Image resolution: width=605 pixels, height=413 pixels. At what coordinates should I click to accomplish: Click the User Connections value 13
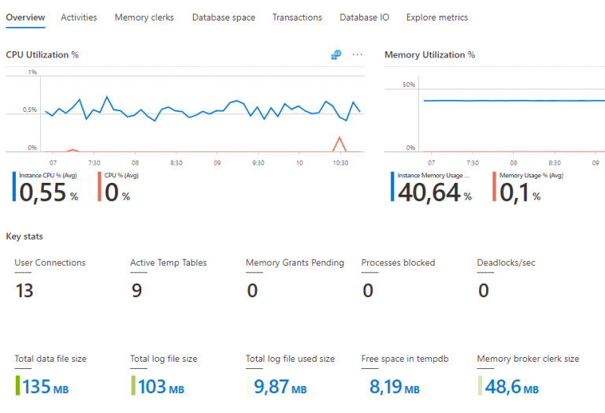(x=24, y=291)
